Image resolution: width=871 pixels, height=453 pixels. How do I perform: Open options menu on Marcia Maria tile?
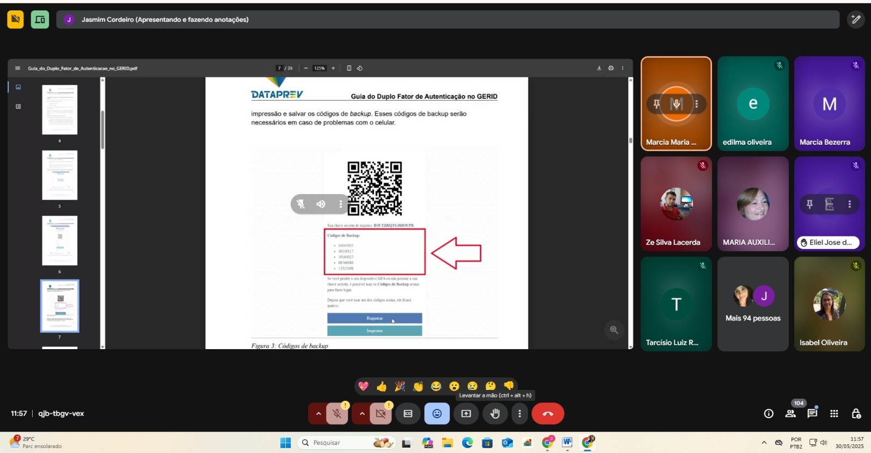696,104
